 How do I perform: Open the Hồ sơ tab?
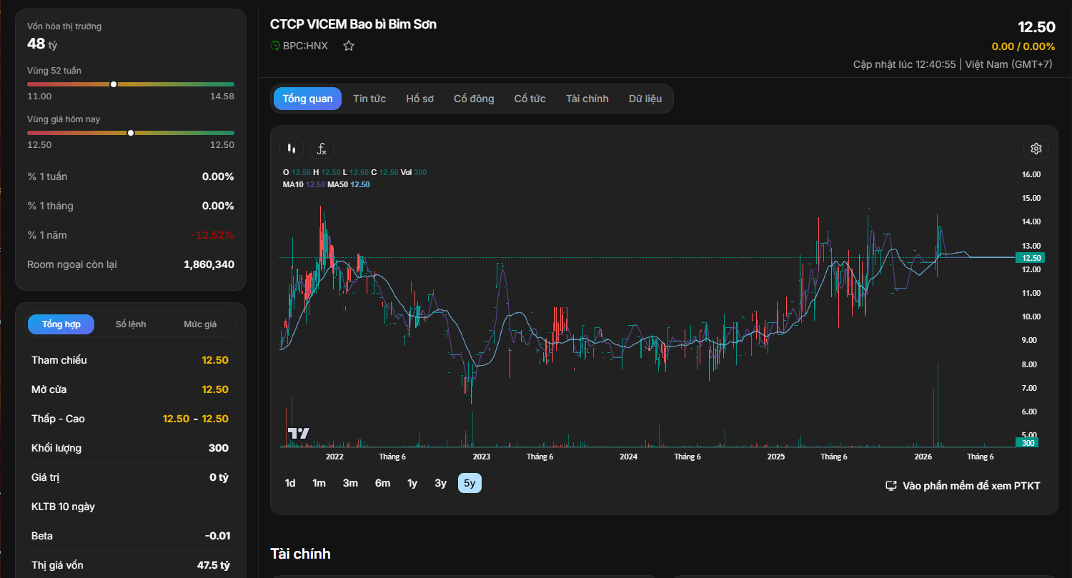(420, 99)
